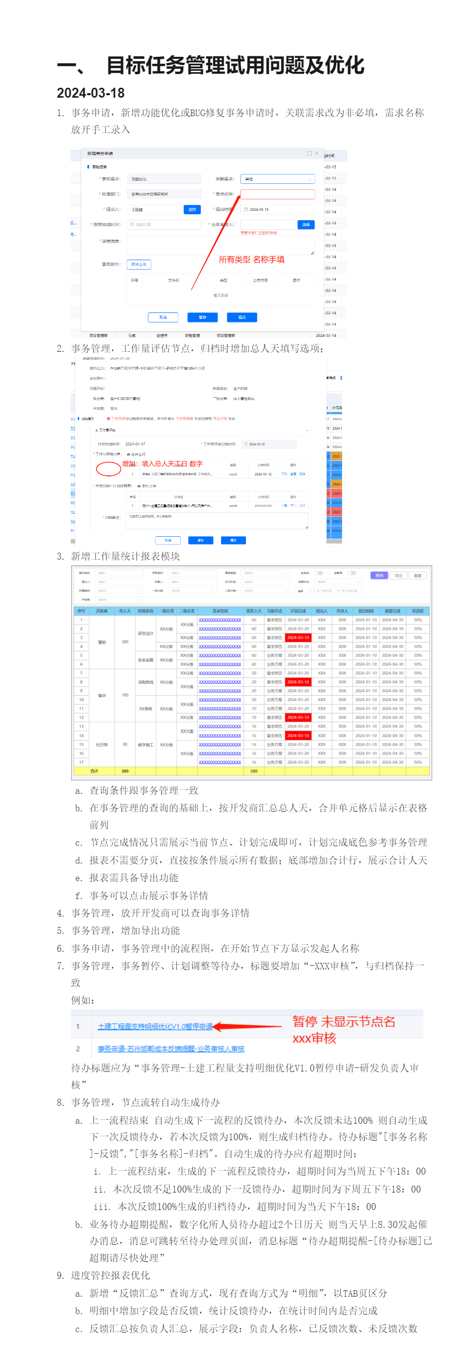Toggle the 含完成 switch in report filters
This screenshot has height=1362, width=474.
(319, 573)
